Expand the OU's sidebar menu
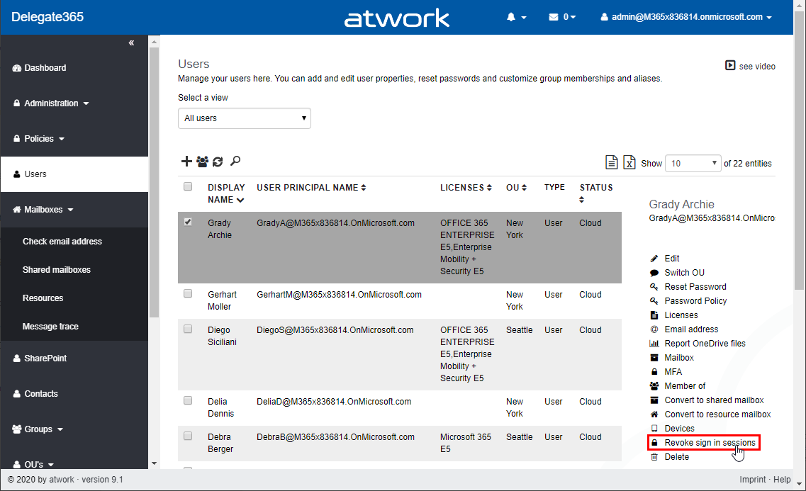The width and height of the screenshot is (806, 491). (x=33, y=464)
